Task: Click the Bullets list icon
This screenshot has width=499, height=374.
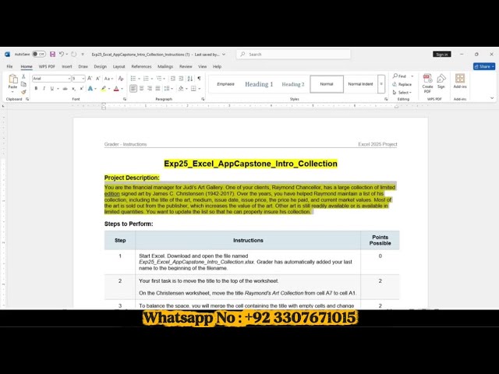Action: coord(133,79)
